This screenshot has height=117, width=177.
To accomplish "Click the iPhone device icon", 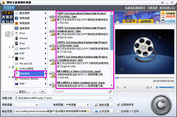I will [x=16, y=38].
